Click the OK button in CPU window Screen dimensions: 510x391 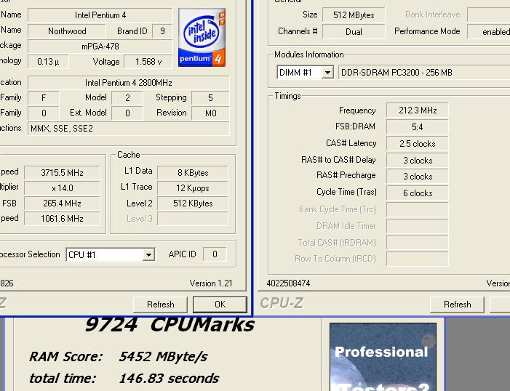click(x=220, y=305)
